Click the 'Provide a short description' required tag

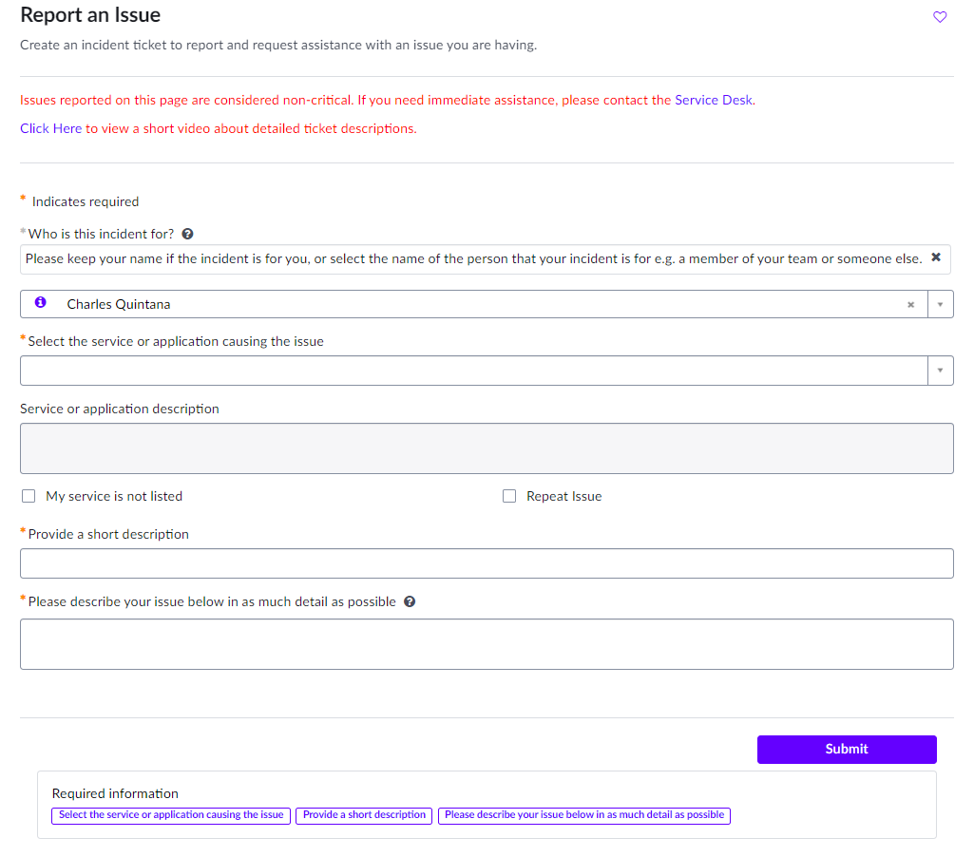364,815
